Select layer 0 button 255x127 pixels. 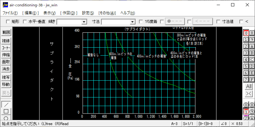pos(246,33)
